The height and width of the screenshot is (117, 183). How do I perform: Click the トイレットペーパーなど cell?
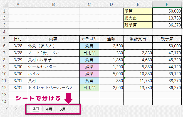53,88
